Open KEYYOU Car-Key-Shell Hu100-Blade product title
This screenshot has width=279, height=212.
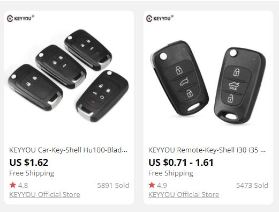(68, 150)
